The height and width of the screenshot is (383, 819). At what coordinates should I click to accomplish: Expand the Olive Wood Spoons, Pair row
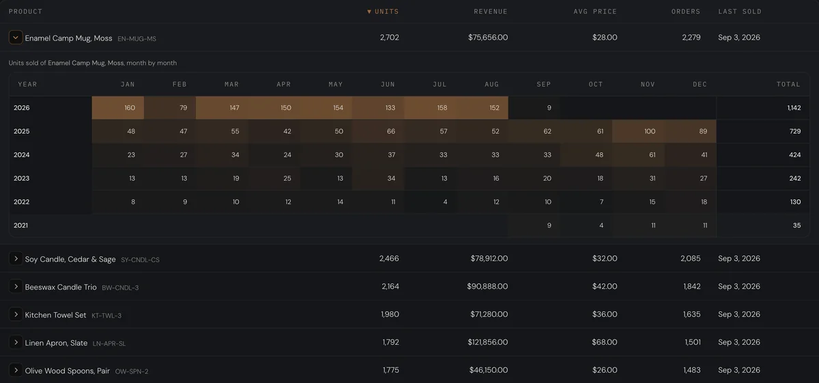pos(16,371)
